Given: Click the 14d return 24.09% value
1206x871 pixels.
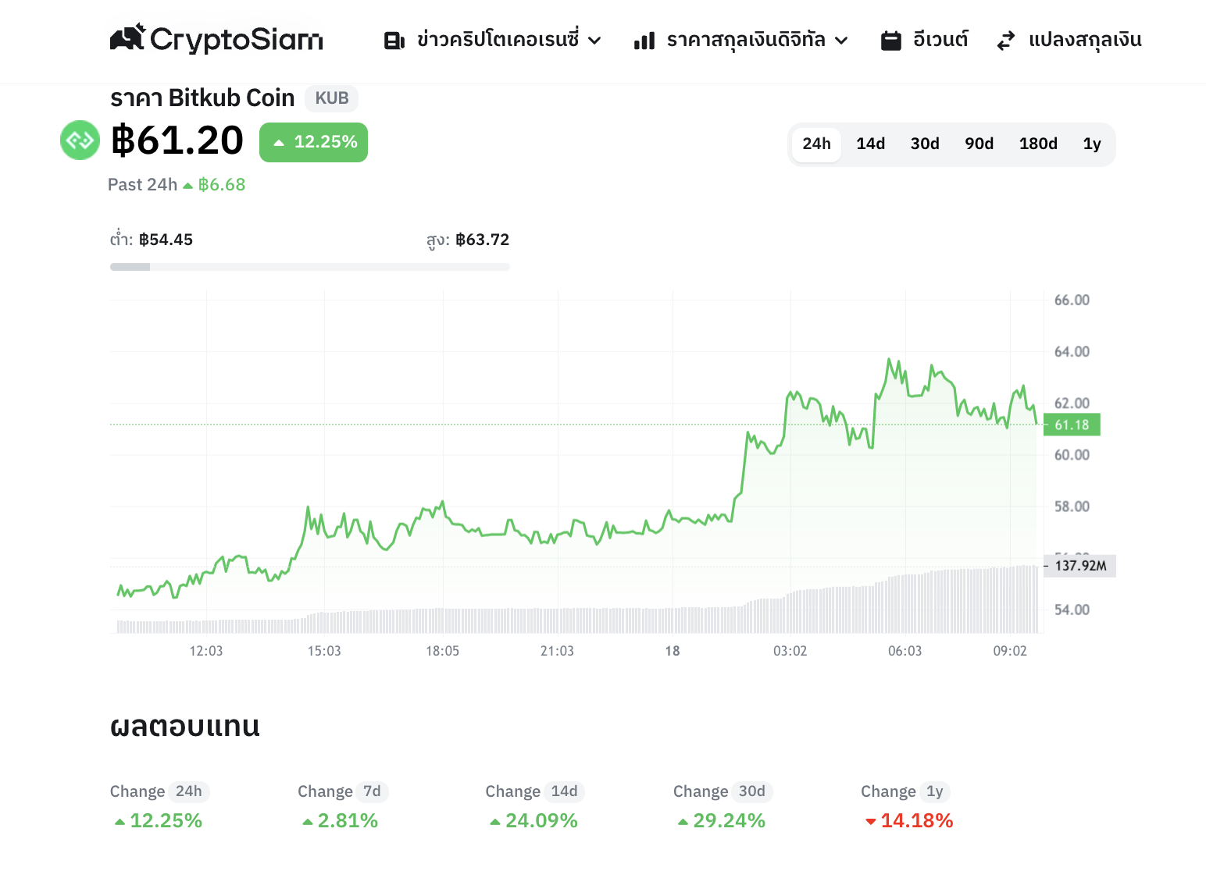Looking at the screenshot, I should point(534,821).
